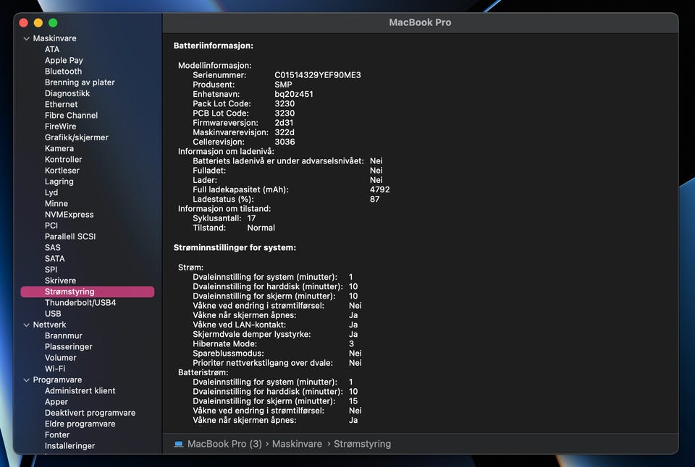
Task: Collapse the Programvare section chevron
Action: 26,380
